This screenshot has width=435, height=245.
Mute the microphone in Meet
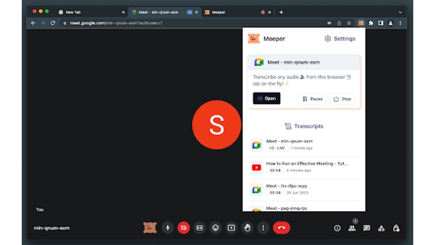point(167,228)
